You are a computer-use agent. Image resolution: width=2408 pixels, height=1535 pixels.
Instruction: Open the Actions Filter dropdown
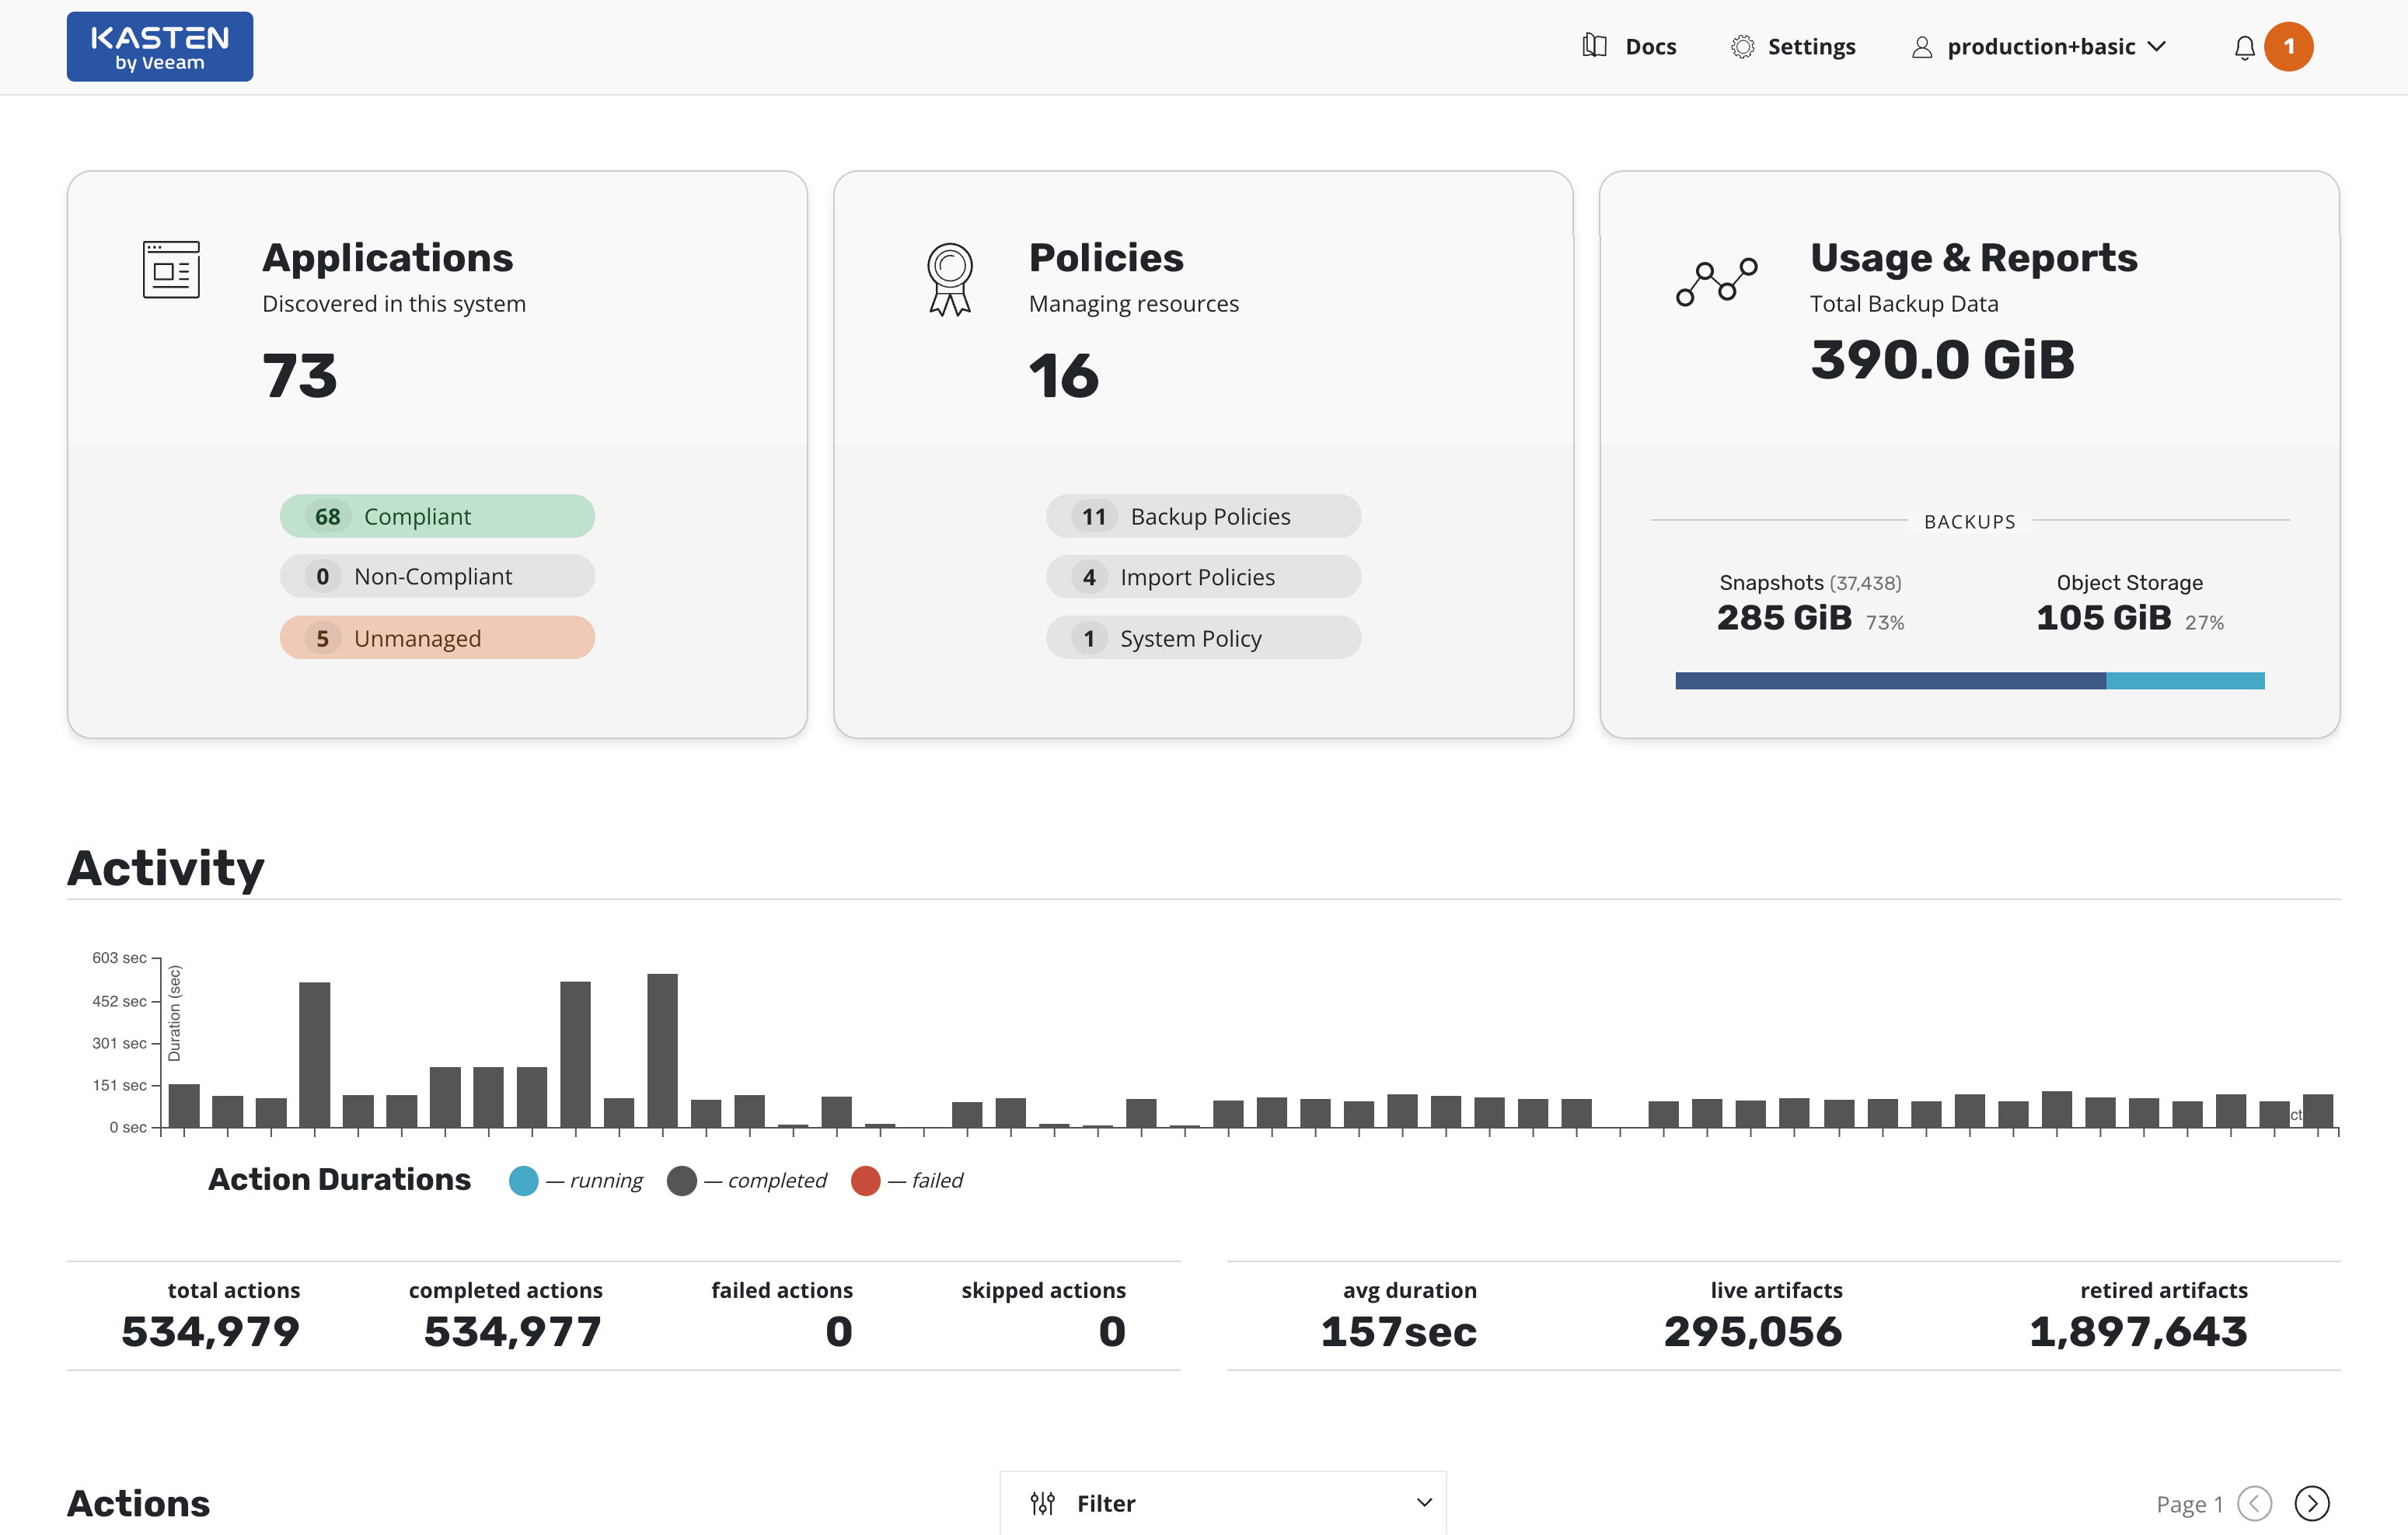coord(1222,1503)
